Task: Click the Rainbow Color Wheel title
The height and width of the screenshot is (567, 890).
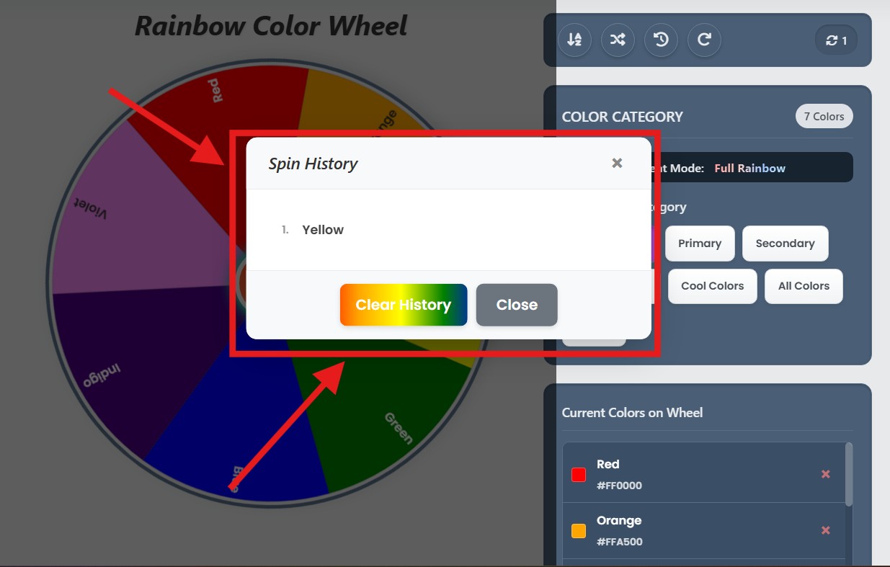Action: (271, 26)
